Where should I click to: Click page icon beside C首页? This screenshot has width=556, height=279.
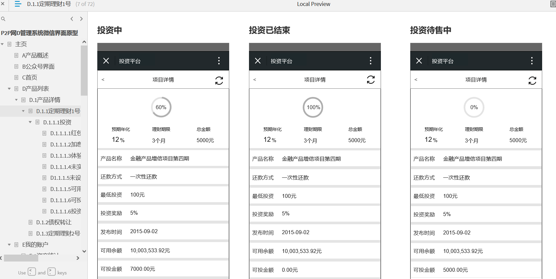[16, 77]
